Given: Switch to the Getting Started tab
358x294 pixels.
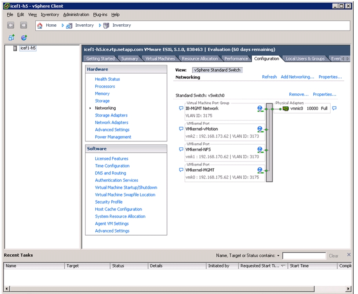Looking at the screenshot, I should coord(100,59).
